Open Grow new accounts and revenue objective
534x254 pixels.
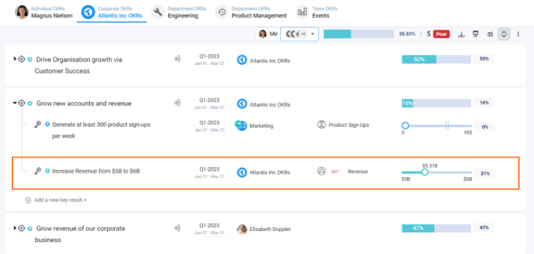(84, 103)
